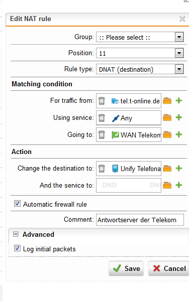Open folder icon for traffic source
The width and height of the screenshot is (189, 301).
click(167, 101)
